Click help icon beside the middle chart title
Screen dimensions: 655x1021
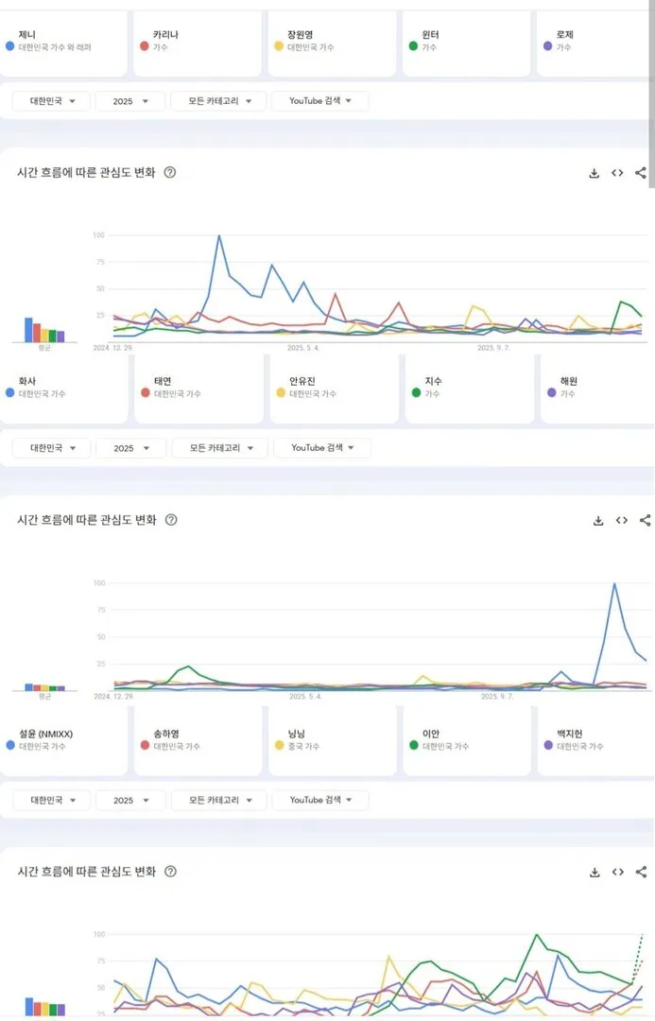click(170, 520)
